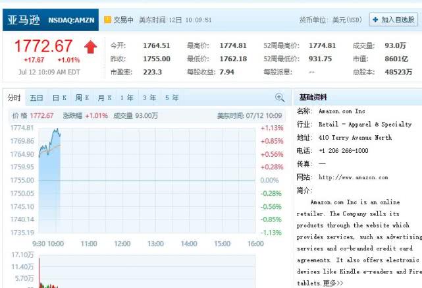Viewport: 422px width, 288px height.
Task: Click the 16:00 time axis label
Action: (x=255, y=244)
